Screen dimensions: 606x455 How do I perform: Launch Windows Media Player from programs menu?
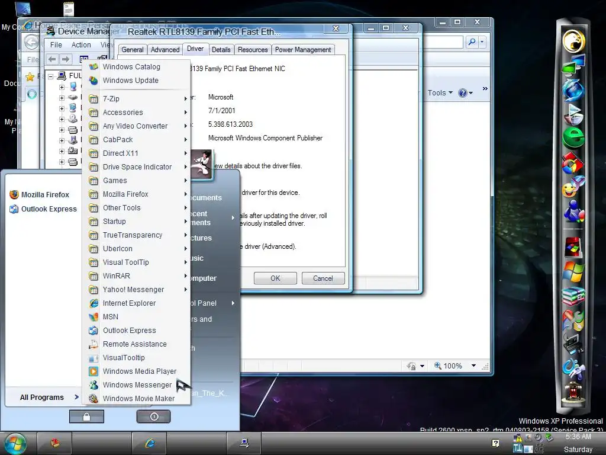tap(137, 371)
